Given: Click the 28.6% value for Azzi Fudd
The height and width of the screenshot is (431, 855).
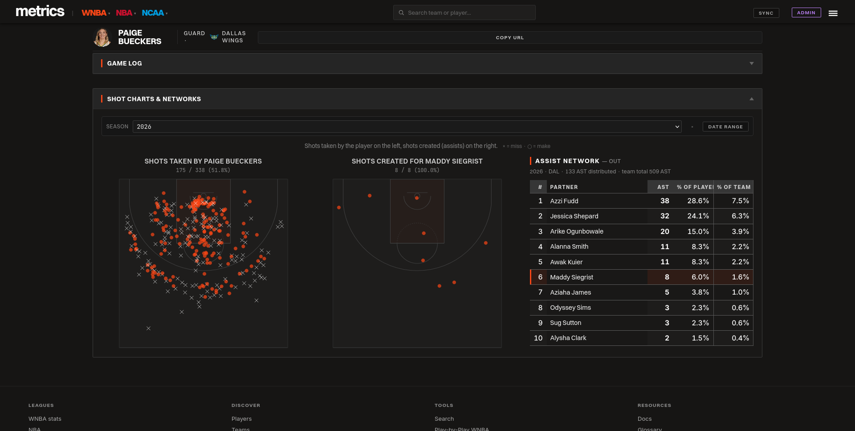Looking at the screenshot, I should pos(698,201).
